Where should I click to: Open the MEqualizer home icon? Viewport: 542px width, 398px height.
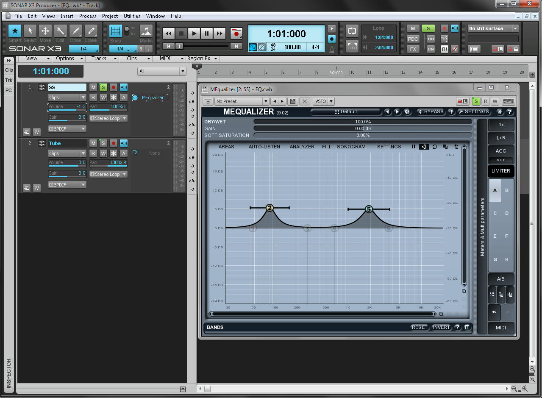pos(500,112)
